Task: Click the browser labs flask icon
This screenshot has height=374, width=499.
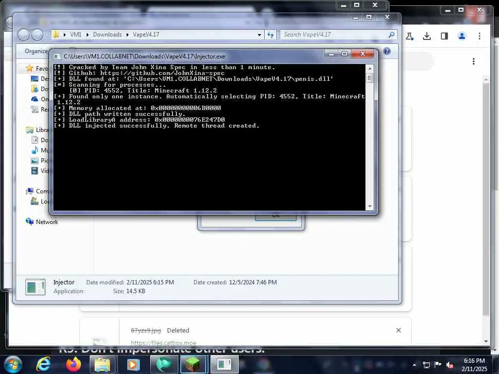Action: (410, 36)
